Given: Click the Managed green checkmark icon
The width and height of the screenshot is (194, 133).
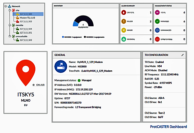Looking at the screenshot, I should (157, 21).
